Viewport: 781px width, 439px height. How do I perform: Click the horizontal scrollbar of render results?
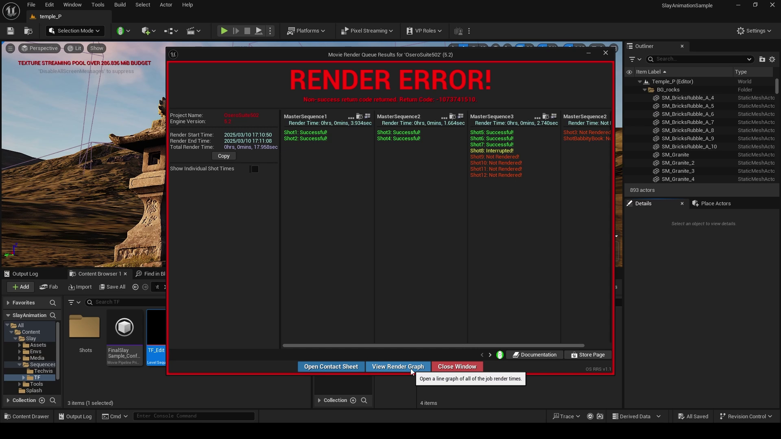433,346
